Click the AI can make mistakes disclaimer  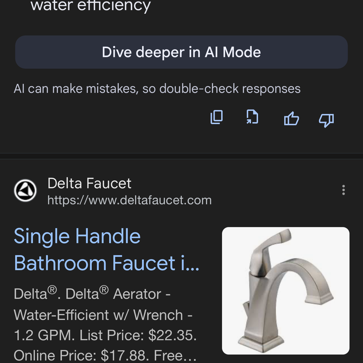point(157,88)
